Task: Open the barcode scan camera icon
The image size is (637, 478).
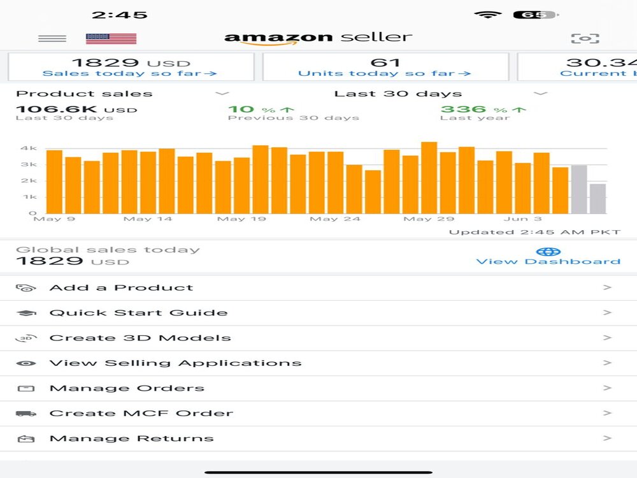Action: (585, 39)
